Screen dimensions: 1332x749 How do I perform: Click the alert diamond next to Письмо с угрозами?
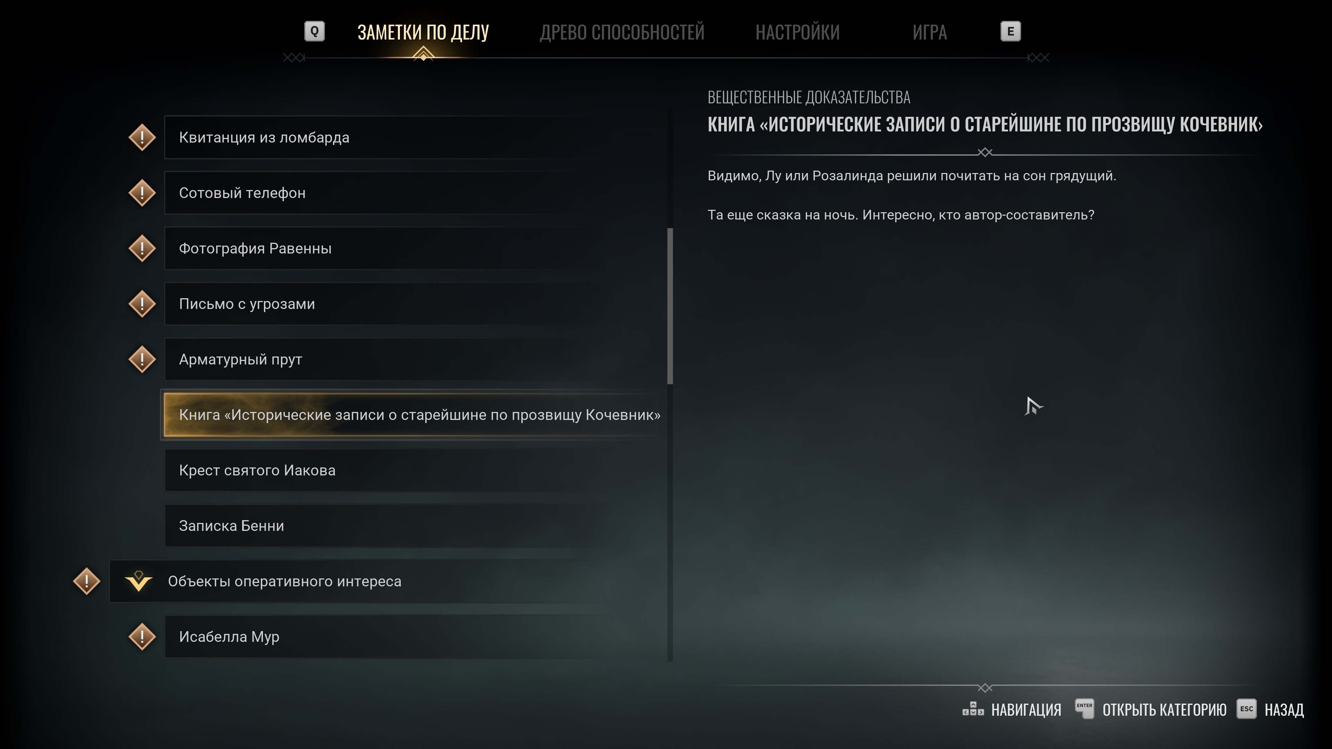[x=142, y=304]
